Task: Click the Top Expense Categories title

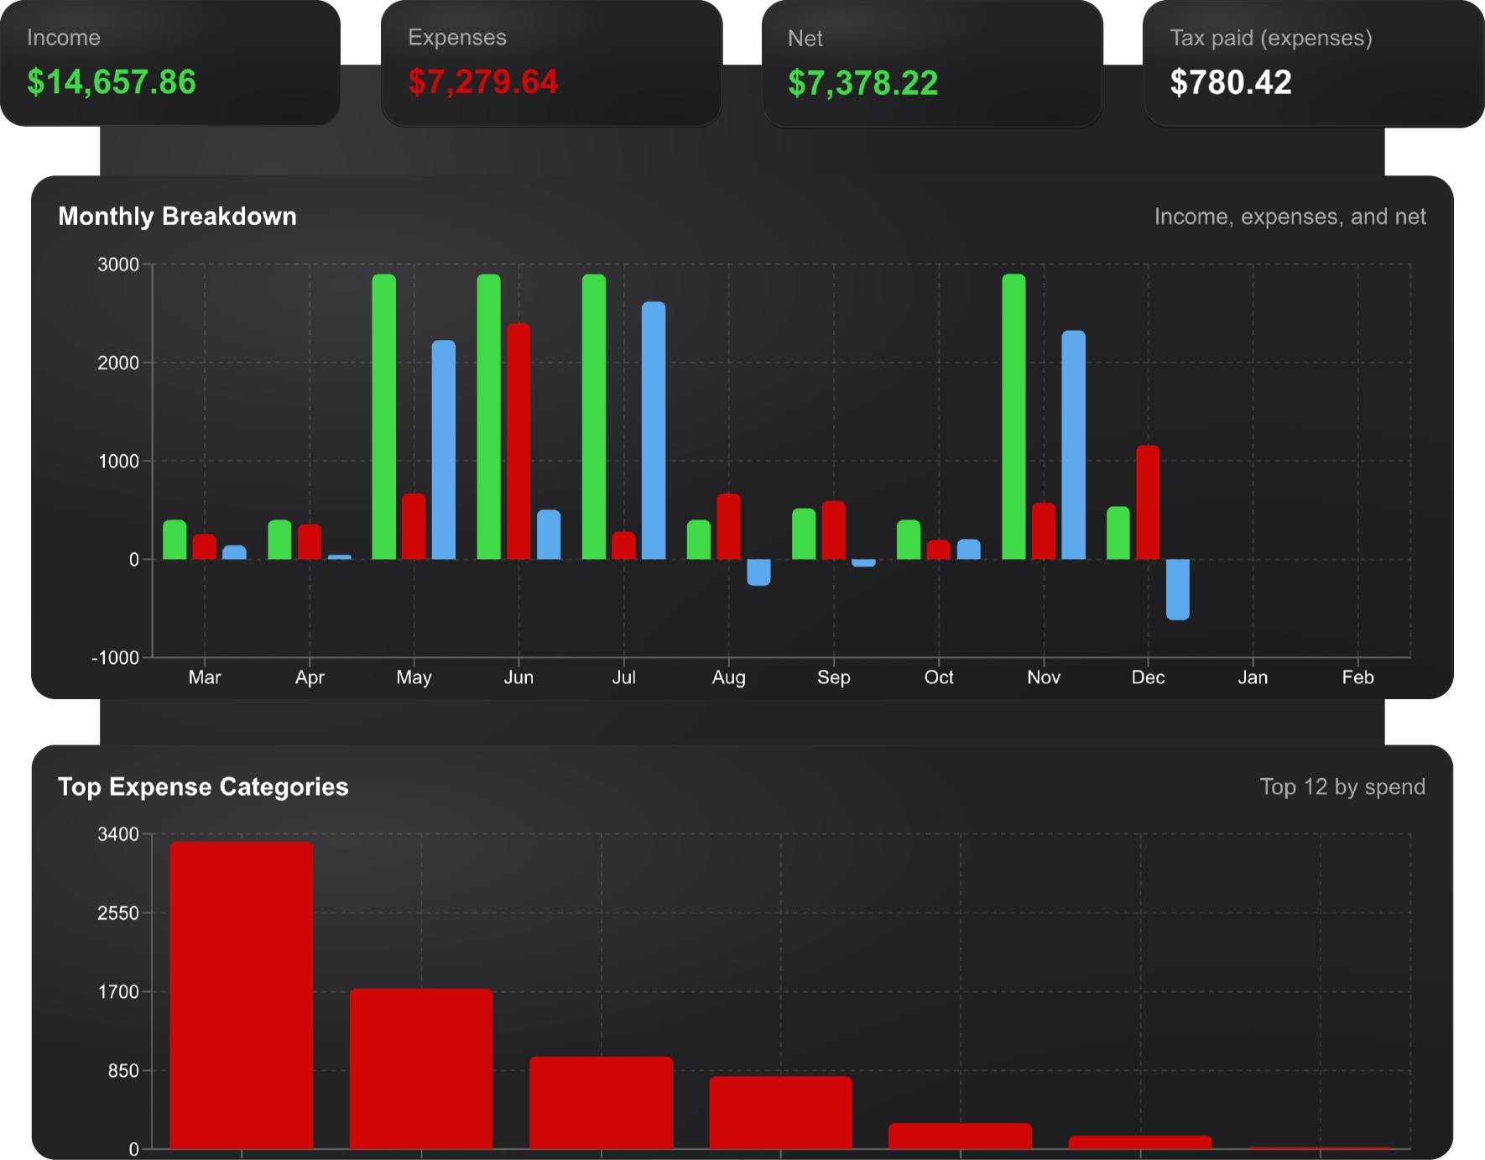Action: [203, 786]
